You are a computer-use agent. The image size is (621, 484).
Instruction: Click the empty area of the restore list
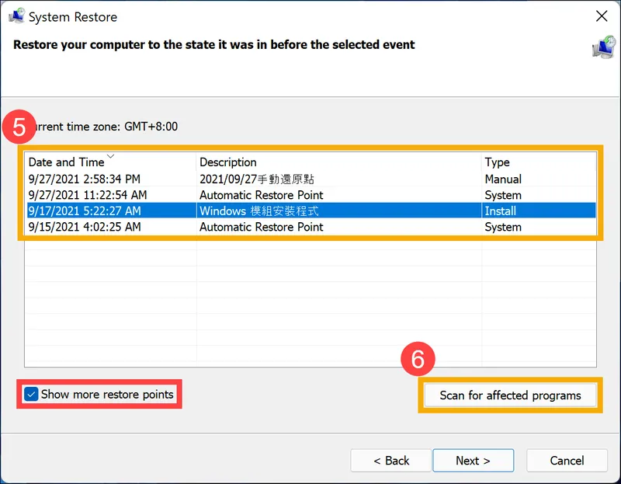[310, 303]
